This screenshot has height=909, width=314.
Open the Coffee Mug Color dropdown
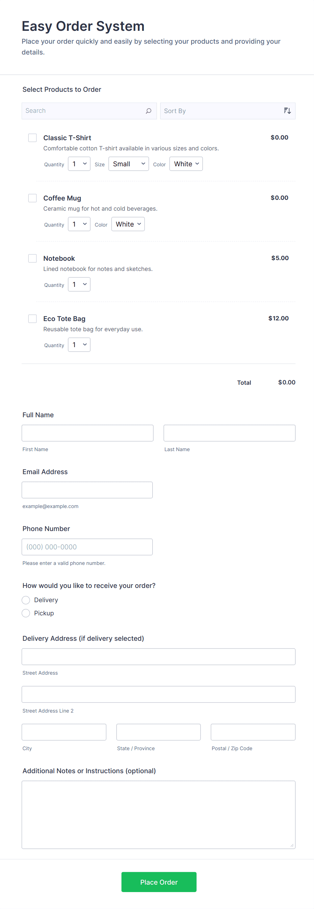(x=128, y=224)
